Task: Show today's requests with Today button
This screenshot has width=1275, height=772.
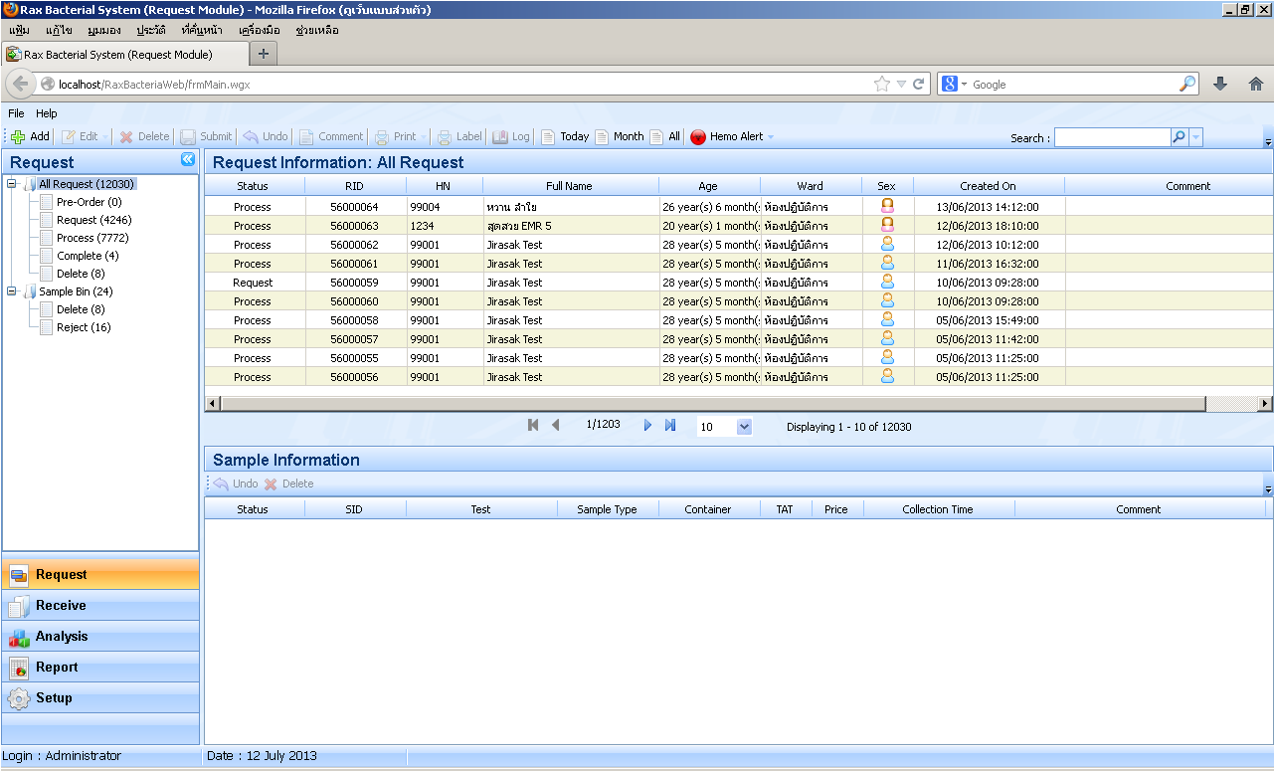Action: [565, 137]
